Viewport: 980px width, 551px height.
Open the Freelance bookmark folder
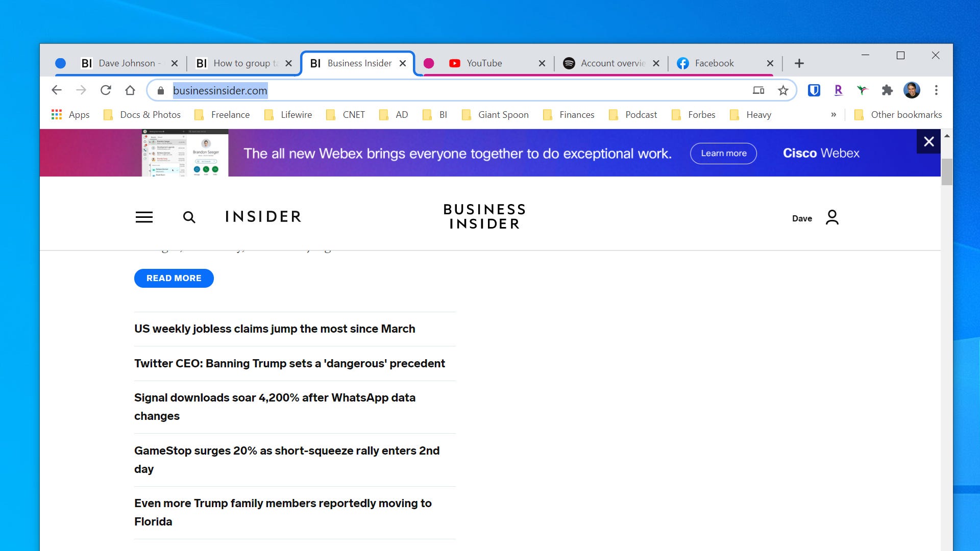pos(222,115)
